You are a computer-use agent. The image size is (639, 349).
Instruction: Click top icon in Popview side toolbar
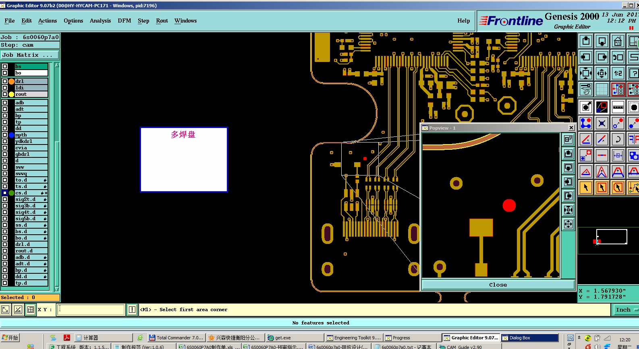[x=568, y=140]
